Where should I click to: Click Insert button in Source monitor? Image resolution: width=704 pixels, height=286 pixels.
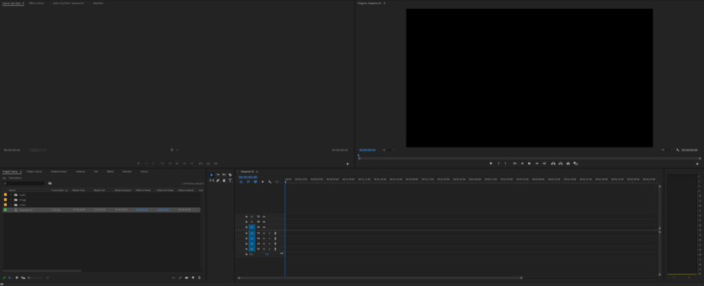click(x=201, y=163)
